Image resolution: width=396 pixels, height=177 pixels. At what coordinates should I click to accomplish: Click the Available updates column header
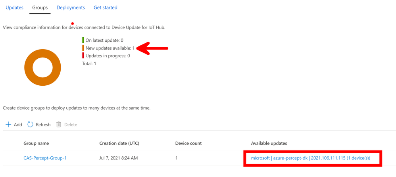point(269,143)
